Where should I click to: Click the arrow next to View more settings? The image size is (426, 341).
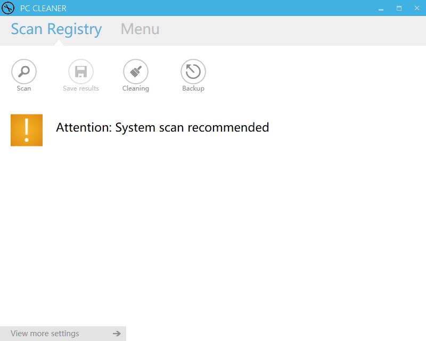pos(117,334)
